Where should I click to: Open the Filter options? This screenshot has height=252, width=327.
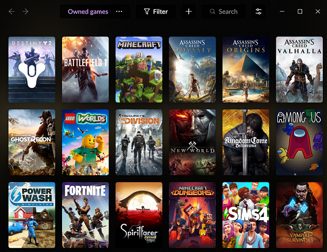[156, 11]
